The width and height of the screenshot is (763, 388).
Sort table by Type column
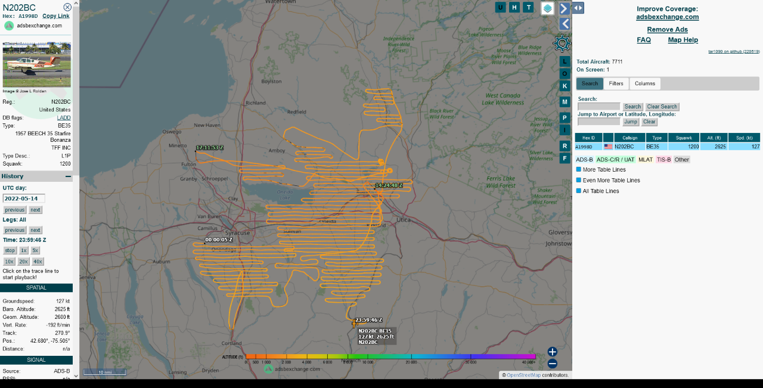(657, 138)
